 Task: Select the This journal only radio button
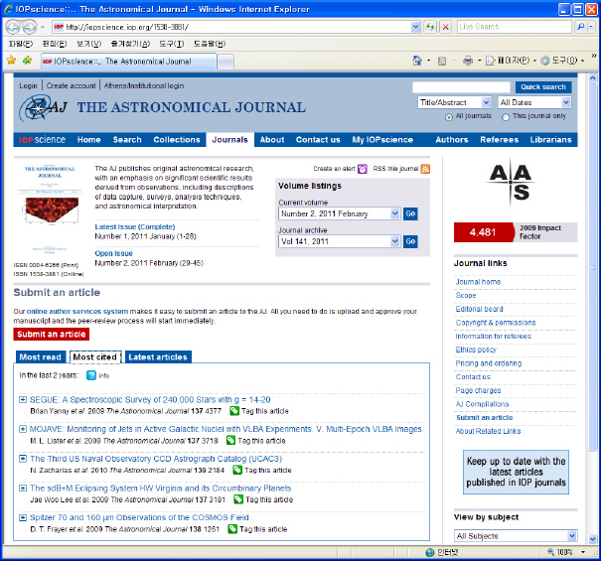click(506, 117)
